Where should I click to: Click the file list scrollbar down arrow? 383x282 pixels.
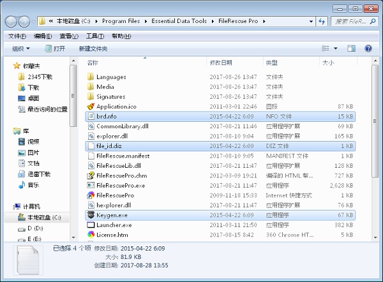coord(375,237)
